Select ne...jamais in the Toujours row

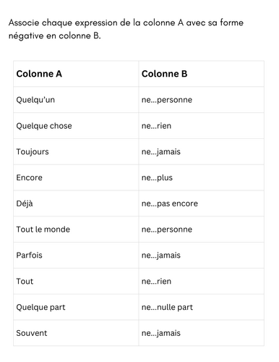202,152
